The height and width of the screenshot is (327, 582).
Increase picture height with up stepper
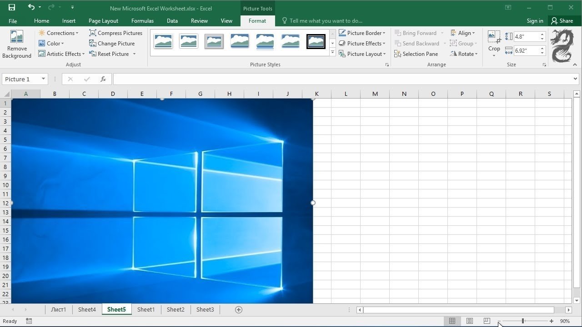coord(542,35)
